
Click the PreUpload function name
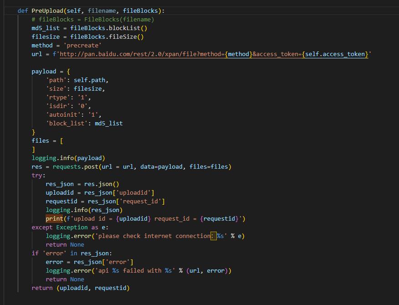(x=47, y=10)
